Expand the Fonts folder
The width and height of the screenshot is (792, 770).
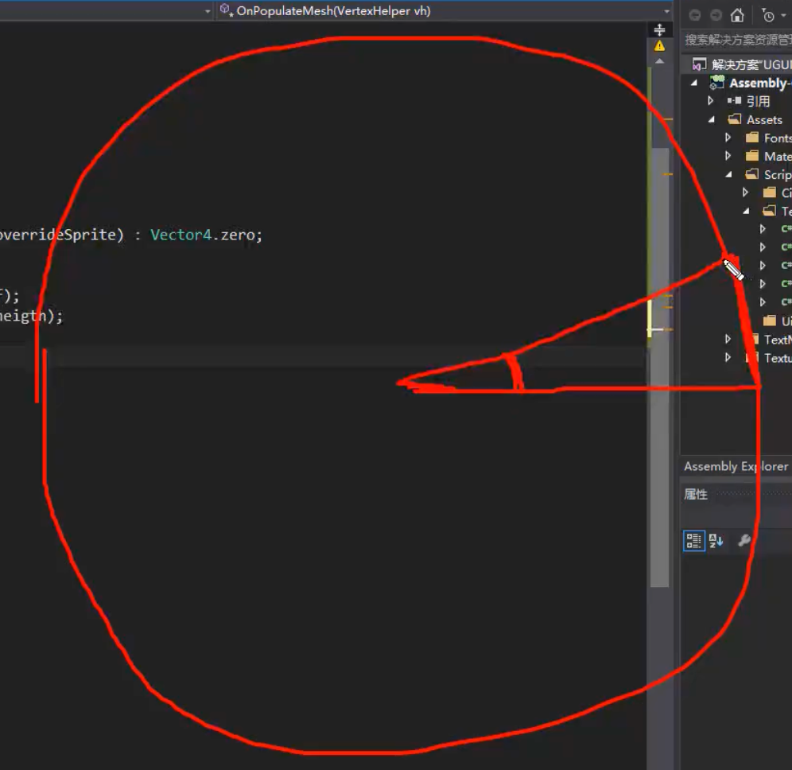click(728, 138)
